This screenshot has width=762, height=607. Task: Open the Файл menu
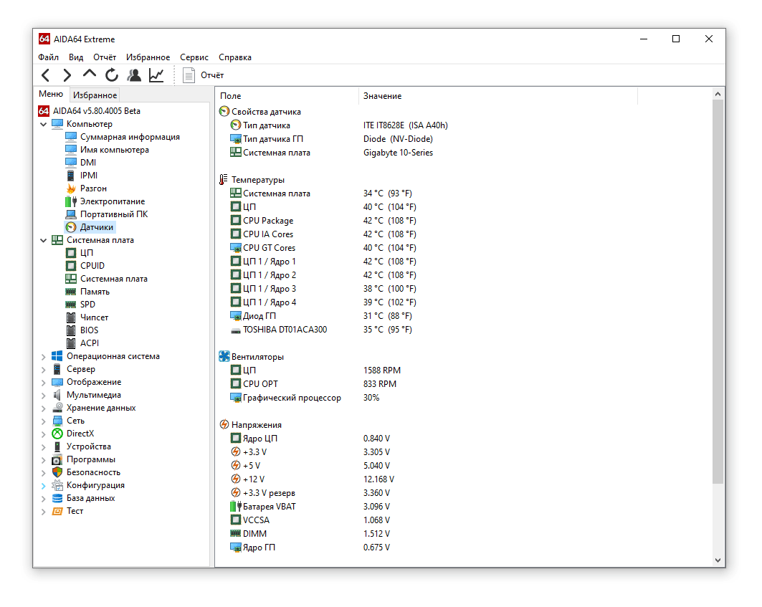click(x=49, y=57)
